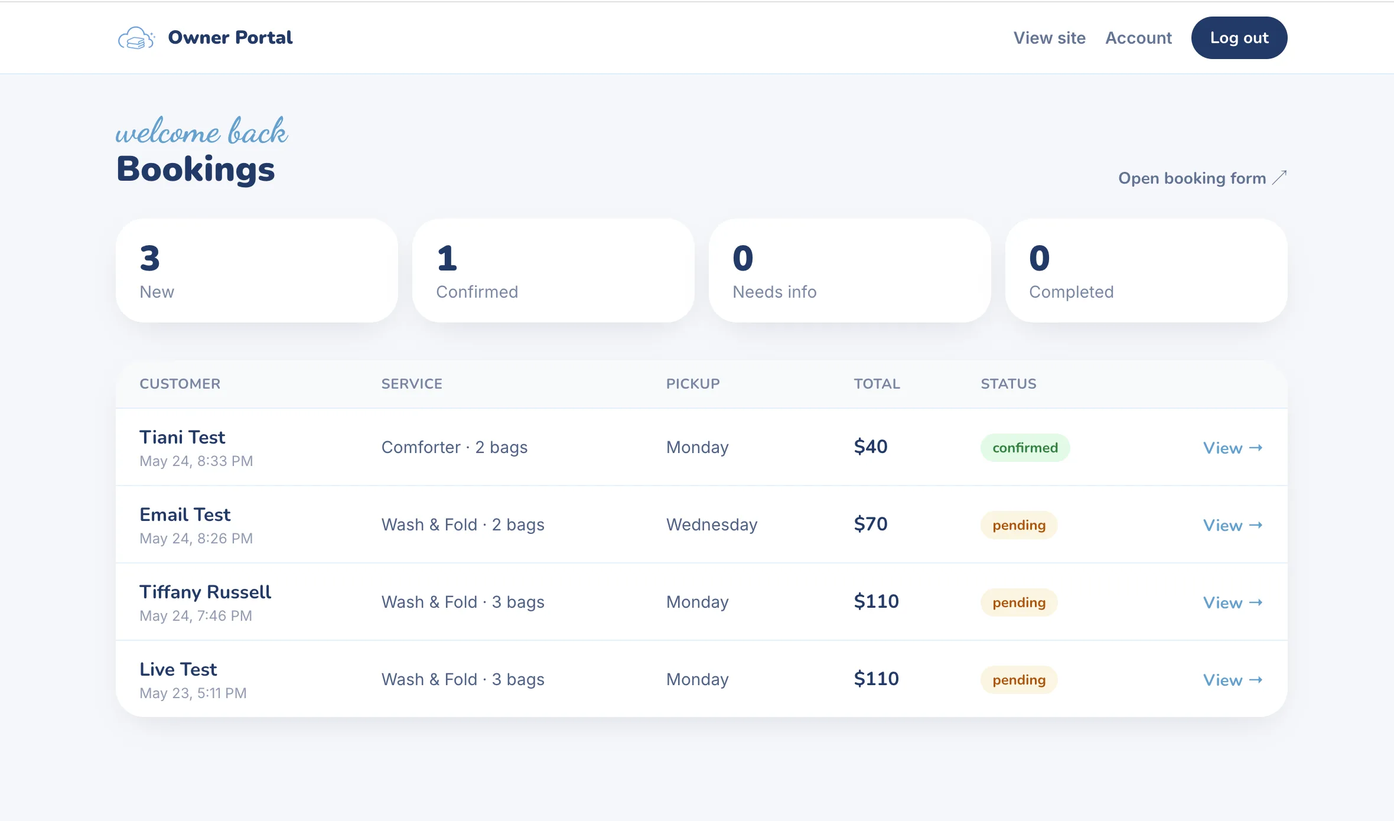Click Comforter · 2 bags service cell
This screenshot has height=821, width=1394.
tap(454, 447)
